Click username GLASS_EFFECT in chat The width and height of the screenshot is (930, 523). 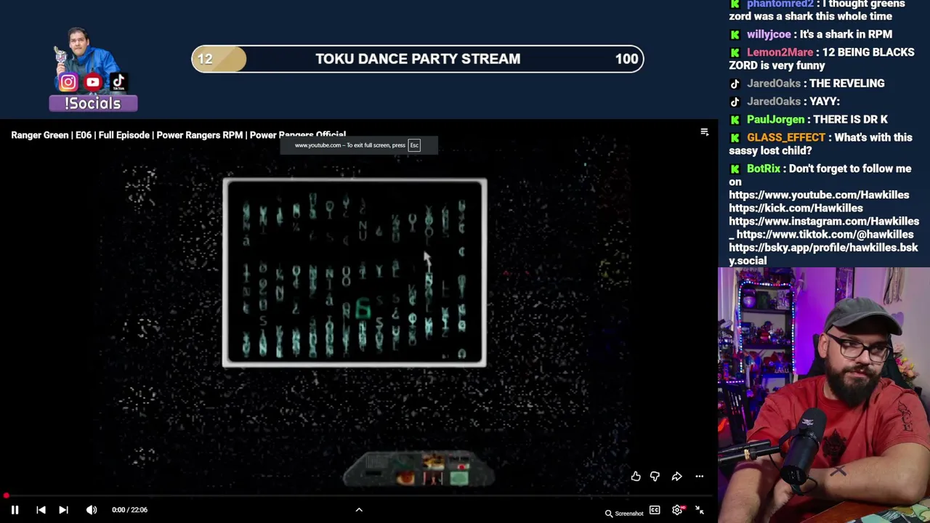(x=786, y=137)
